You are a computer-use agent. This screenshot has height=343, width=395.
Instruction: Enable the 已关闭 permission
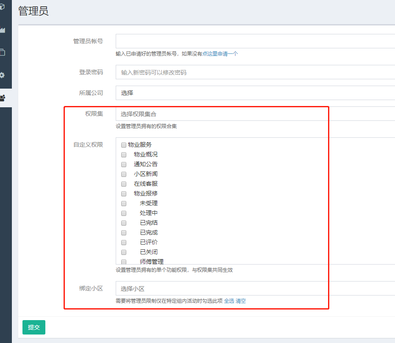[123, 252]
